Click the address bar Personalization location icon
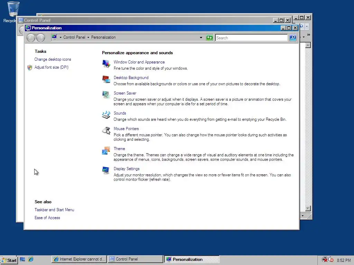The height and width of the screenshot is (265, 354). (54, 37)
